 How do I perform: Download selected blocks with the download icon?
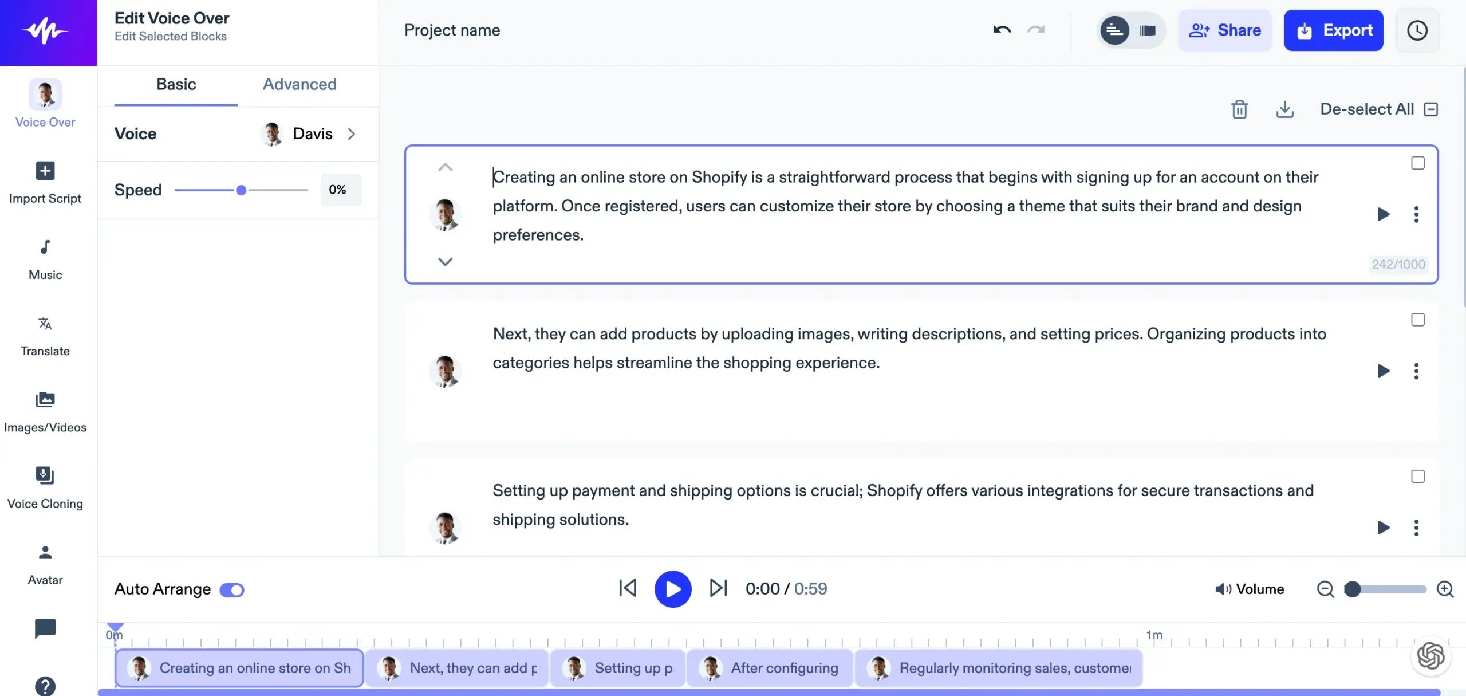(x=1284, y=109)
